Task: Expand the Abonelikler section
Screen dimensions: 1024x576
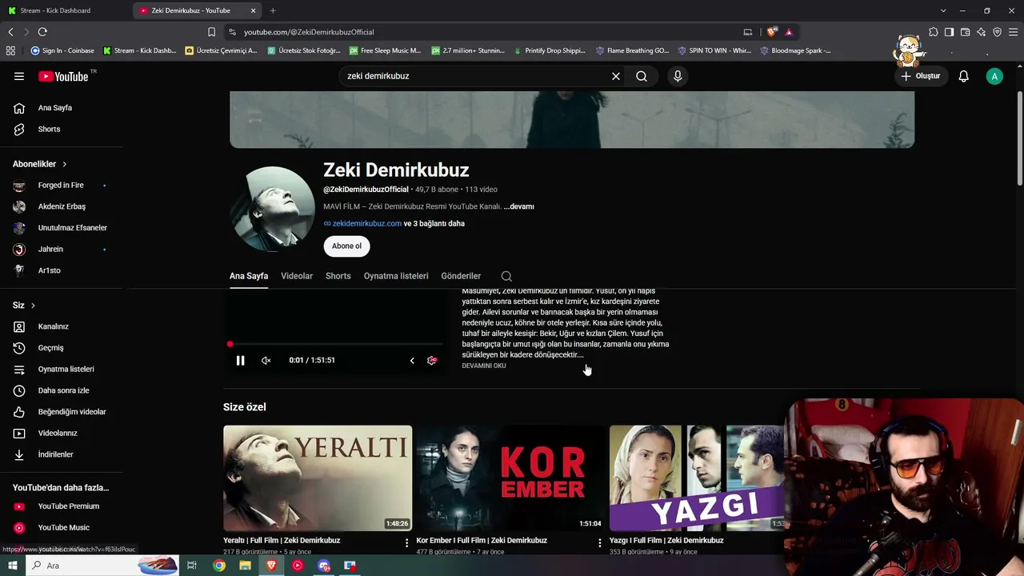Action: click(x=40, y=164)
